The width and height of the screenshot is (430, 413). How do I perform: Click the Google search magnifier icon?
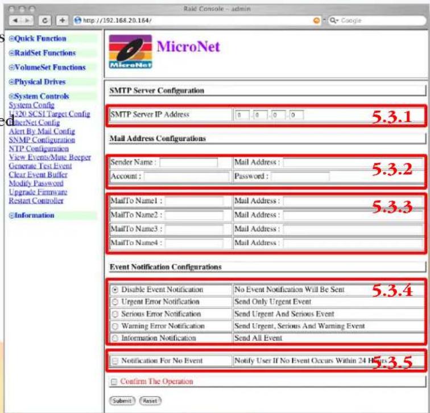click(334, 20)
